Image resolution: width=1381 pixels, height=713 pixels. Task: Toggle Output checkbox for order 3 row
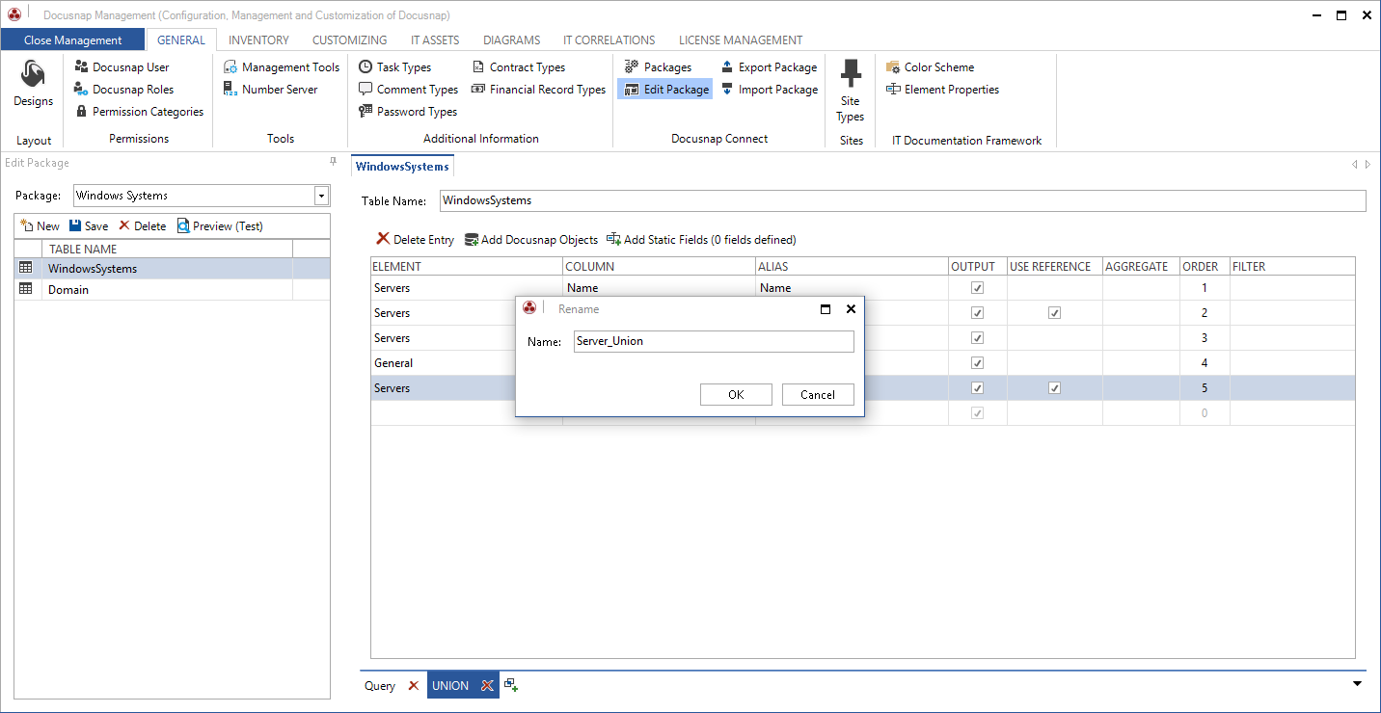point(977,338)
